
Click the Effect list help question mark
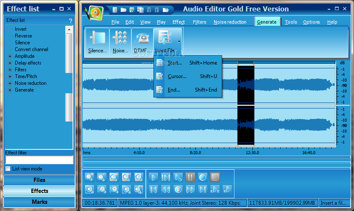tap(70, 21)
